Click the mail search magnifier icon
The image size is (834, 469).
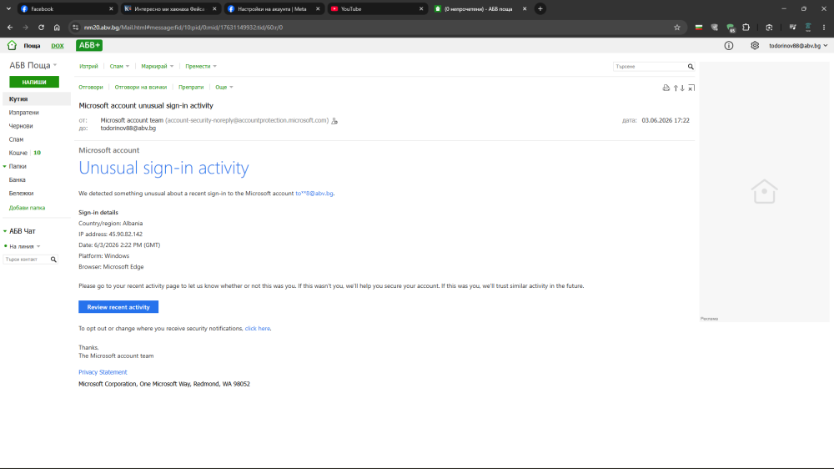point(691,67)
